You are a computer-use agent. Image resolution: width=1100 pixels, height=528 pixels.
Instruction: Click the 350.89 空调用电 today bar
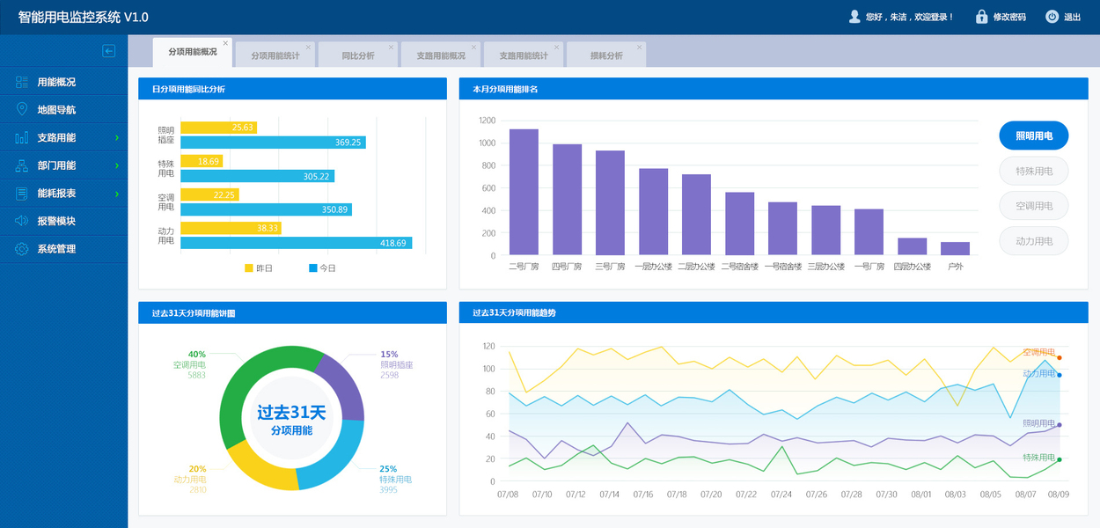pyautogui.click(x=267, y=209)
